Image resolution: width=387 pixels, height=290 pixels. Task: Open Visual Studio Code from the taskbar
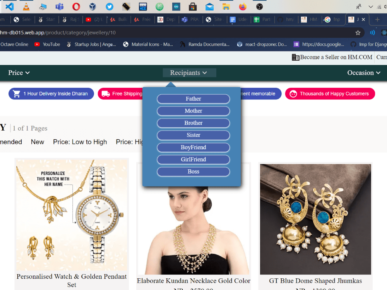tap(10, 7)
